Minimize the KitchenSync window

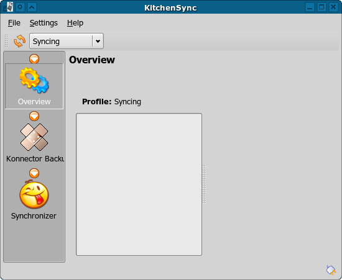[310, 7]
